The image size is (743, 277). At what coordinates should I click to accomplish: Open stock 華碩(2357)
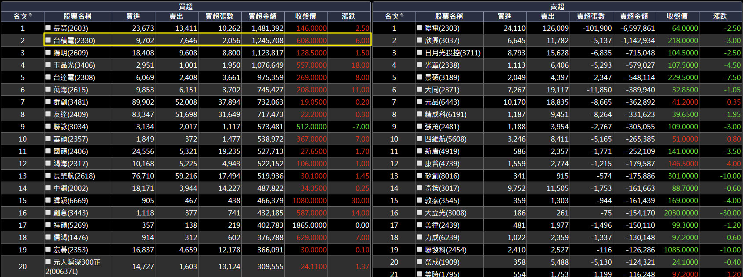[70, 139]
